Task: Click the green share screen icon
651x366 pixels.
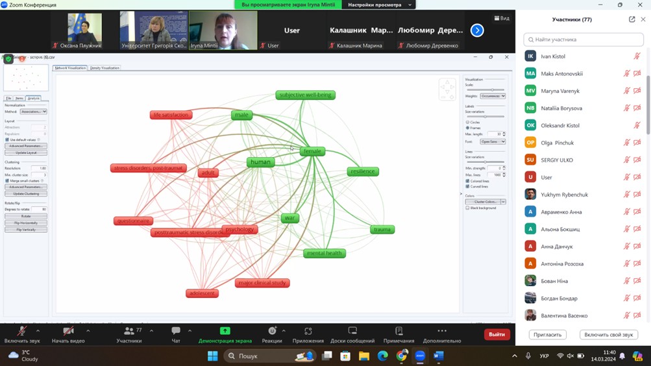Action: [225, 331]
